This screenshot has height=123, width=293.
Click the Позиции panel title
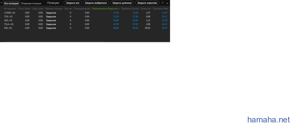(53, 3)
